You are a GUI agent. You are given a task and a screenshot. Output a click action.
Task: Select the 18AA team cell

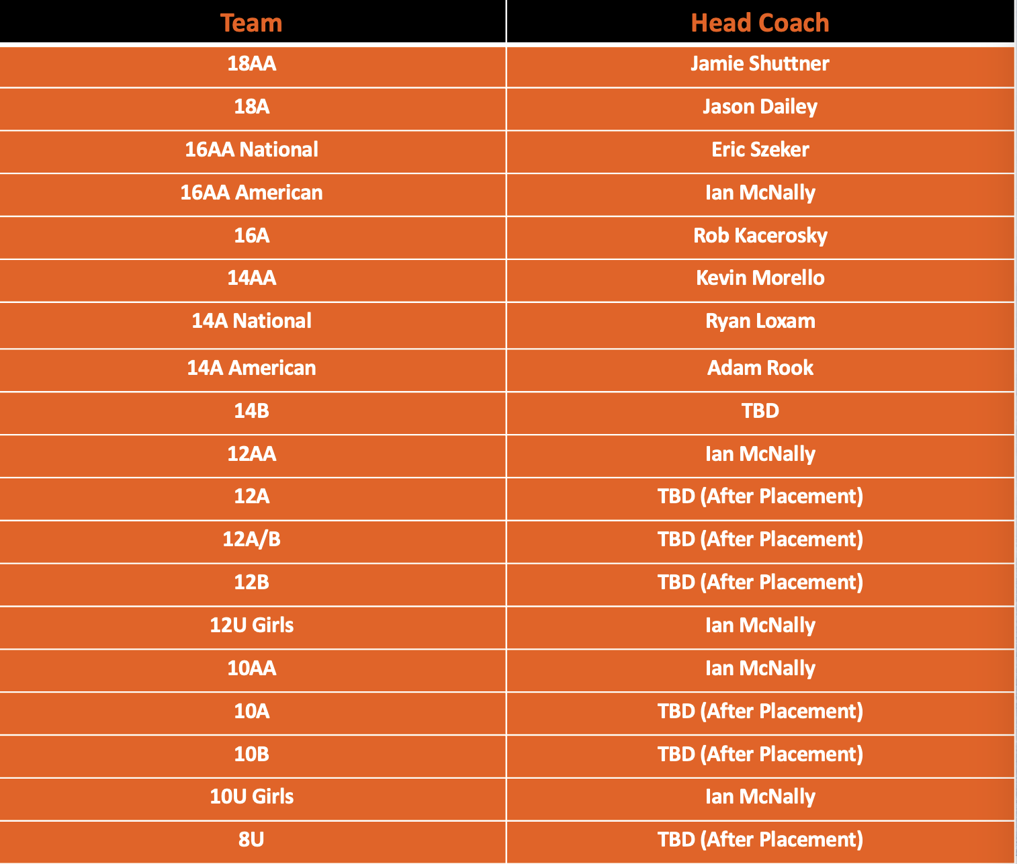point(251,64)
